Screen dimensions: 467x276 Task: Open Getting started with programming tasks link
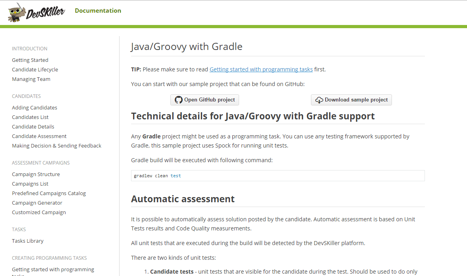coord(261,69)
